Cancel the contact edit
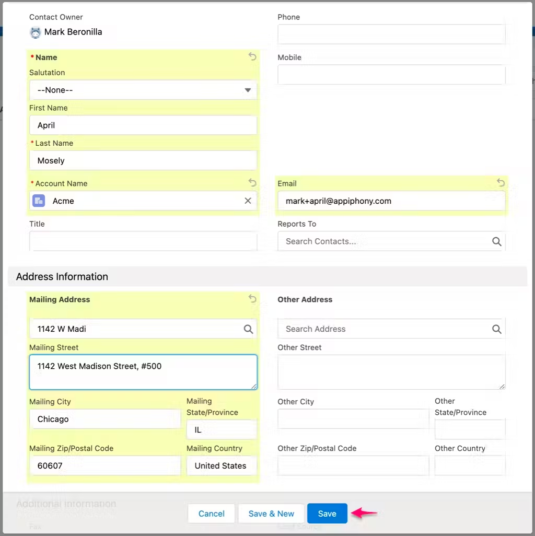The height and width of the screenshot is (536, 535). pos(211,513)
